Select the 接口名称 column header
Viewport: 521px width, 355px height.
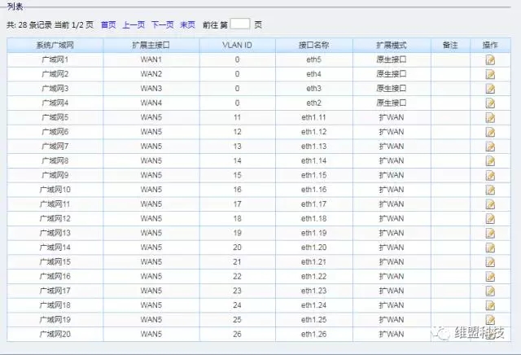pos(313,45)
